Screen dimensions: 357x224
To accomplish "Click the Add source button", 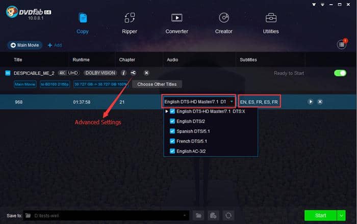I will (55, 45).
